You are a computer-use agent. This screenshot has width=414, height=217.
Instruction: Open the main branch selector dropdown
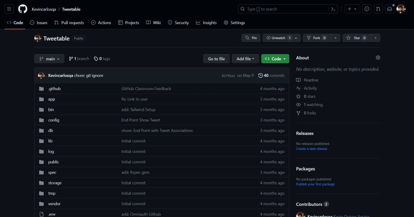(49, 59)
